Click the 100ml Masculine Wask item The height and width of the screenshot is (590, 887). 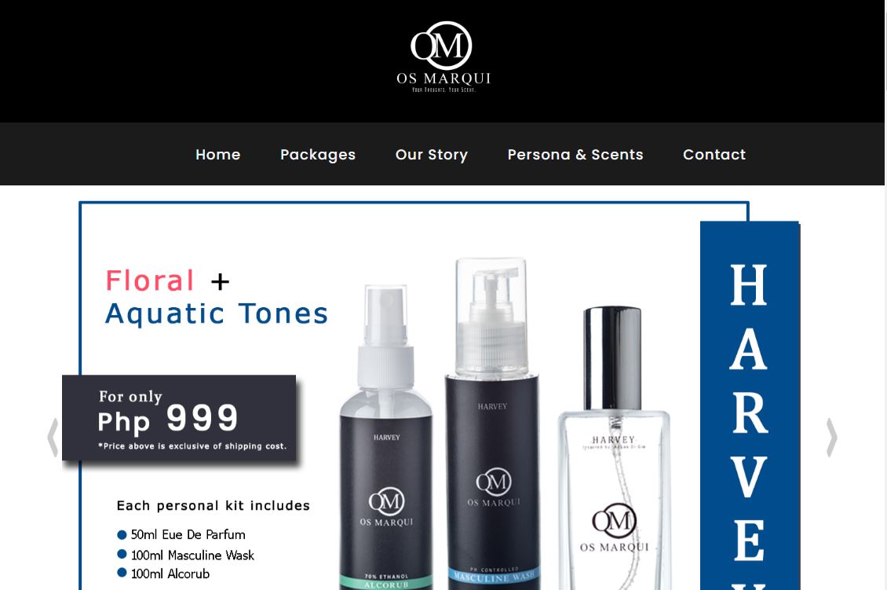(x=185, y=555)
